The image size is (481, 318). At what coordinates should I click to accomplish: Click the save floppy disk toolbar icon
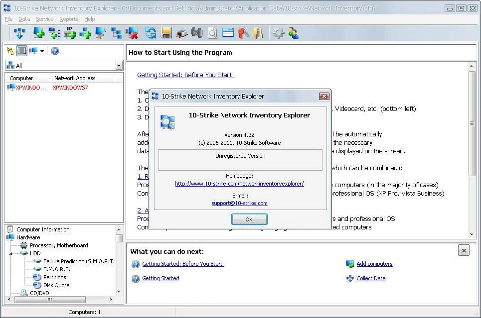166,33
